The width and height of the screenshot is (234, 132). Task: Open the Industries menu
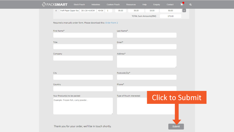point(96,5)
